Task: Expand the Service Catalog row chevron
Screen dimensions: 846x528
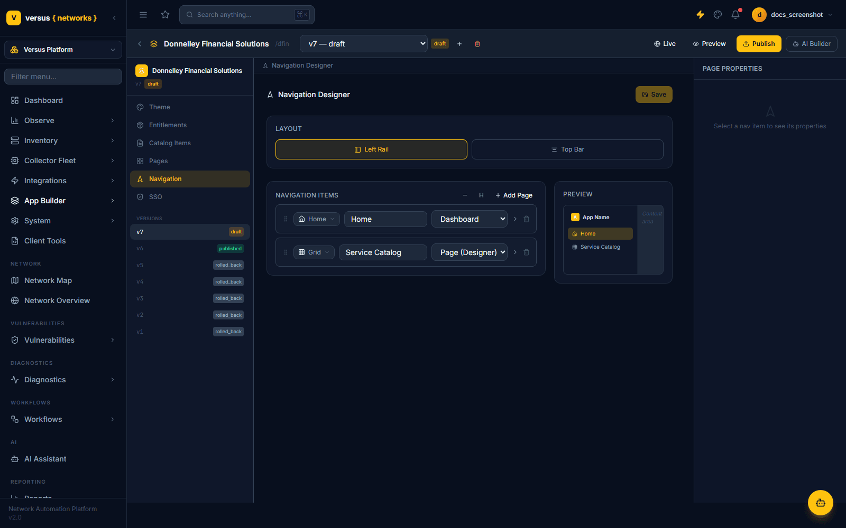Action: click(515, 252)
